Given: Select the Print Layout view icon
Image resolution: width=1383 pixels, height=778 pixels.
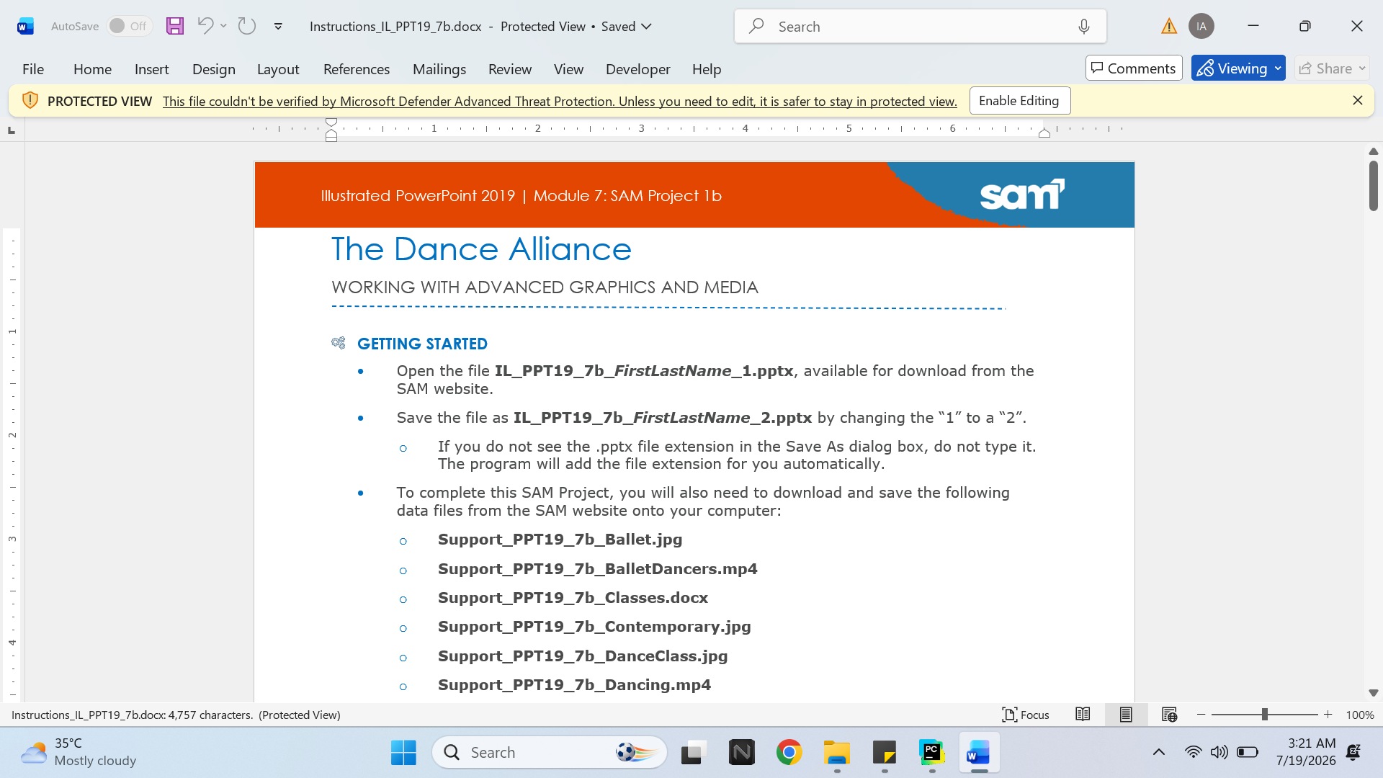Looking at the screenshot, I should (1126, 715).
